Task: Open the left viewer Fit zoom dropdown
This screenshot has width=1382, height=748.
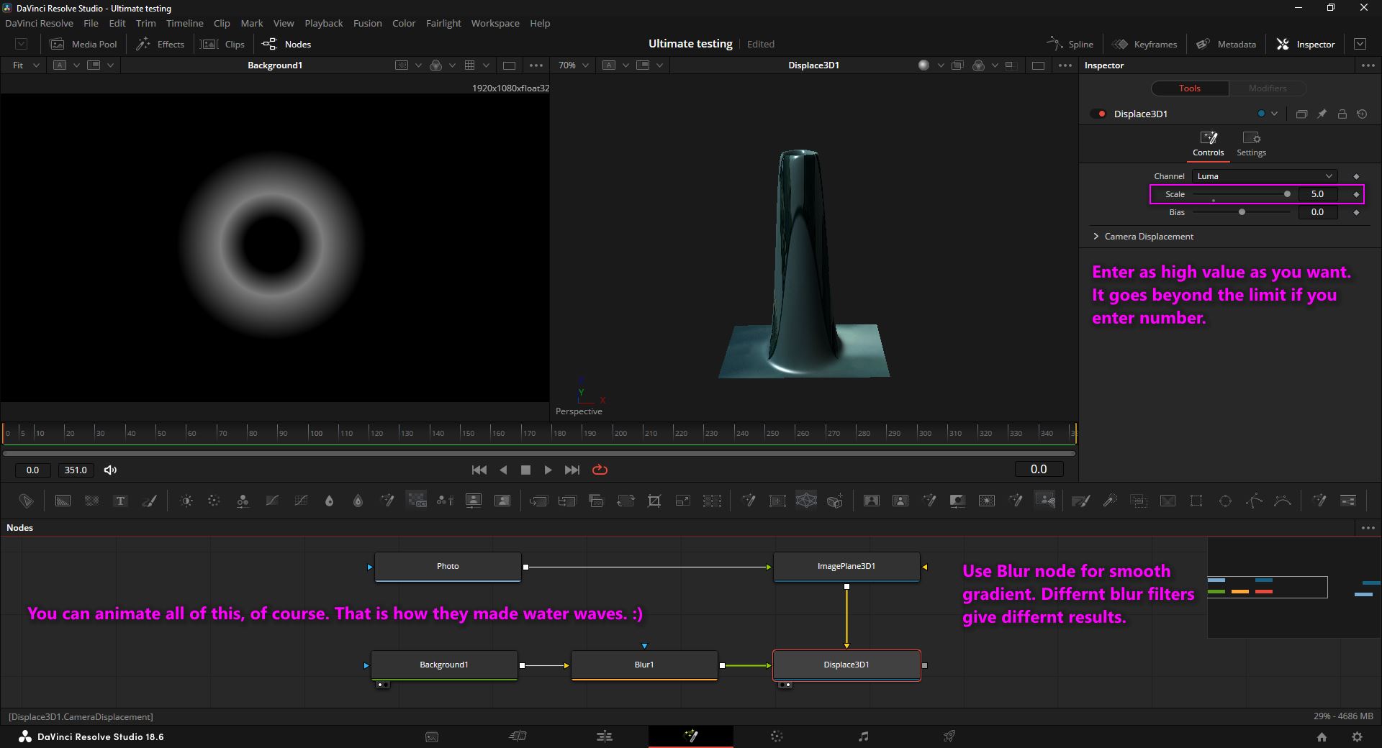Action: coord(25,65)
